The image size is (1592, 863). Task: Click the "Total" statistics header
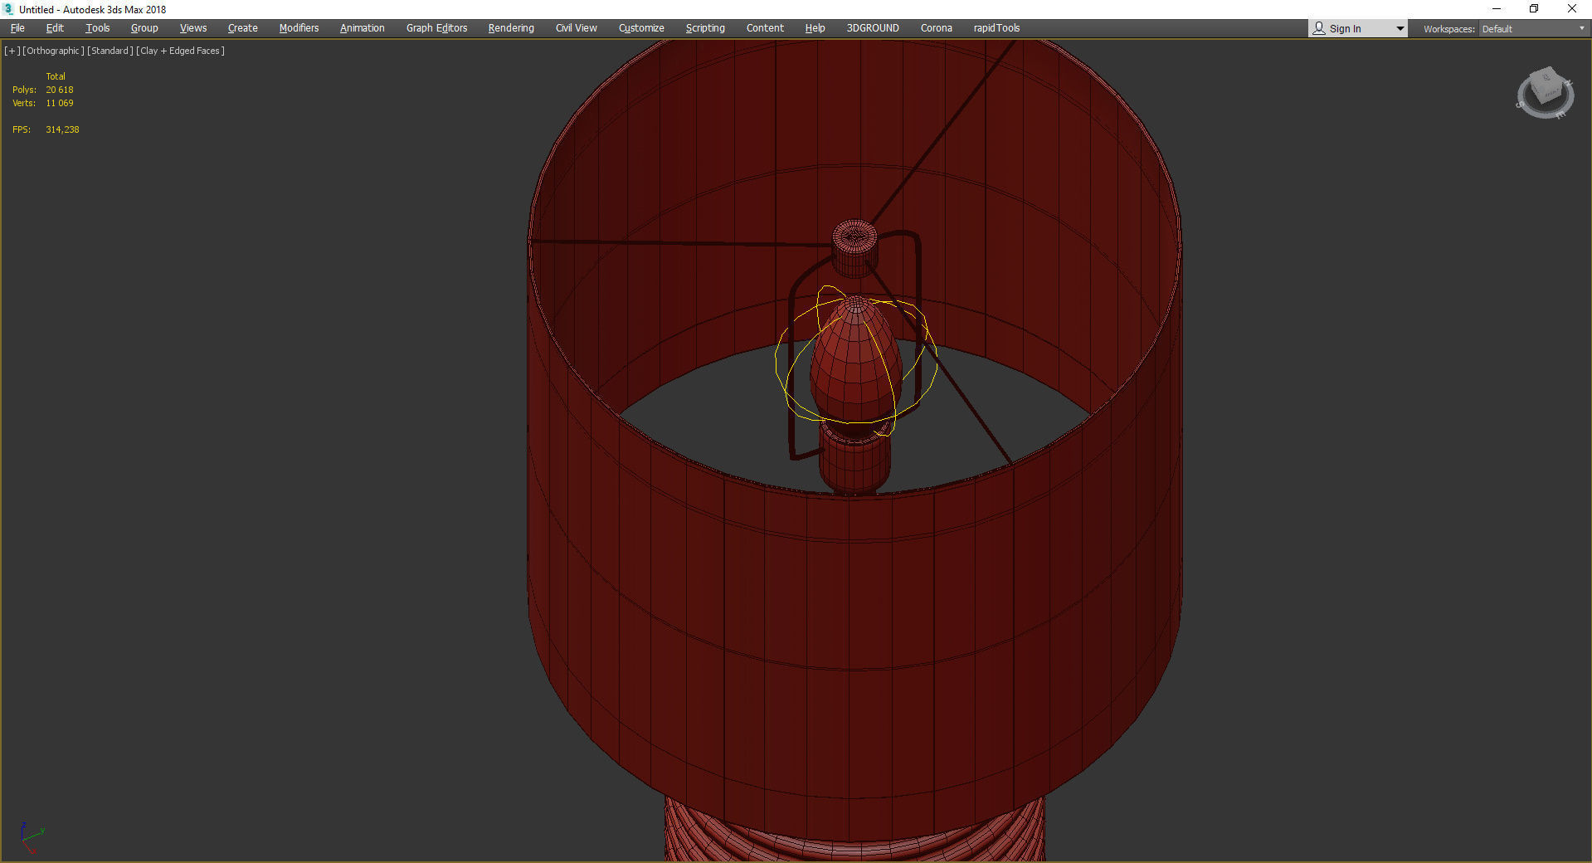(56, 76)
